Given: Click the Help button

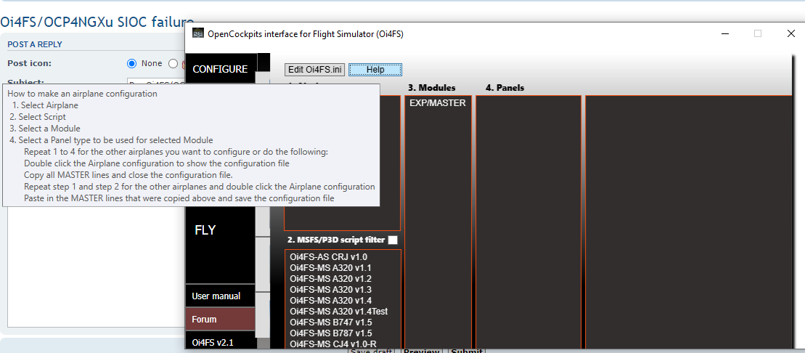Looking at the screenshot, I should [375, 70].
